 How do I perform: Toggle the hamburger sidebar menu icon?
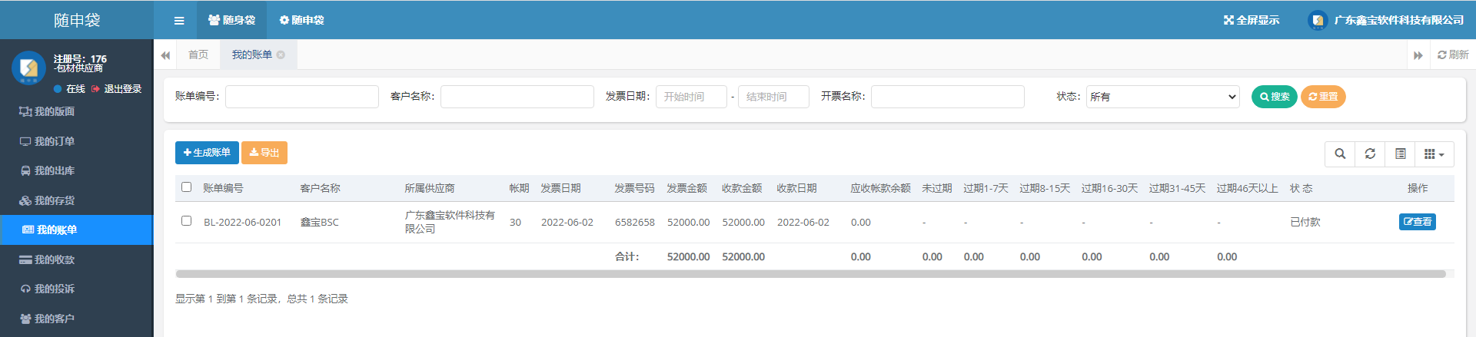[x=179, y=21]
